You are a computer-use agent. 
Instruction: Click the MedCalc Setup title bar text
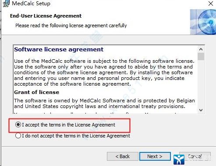pos(31,4)
